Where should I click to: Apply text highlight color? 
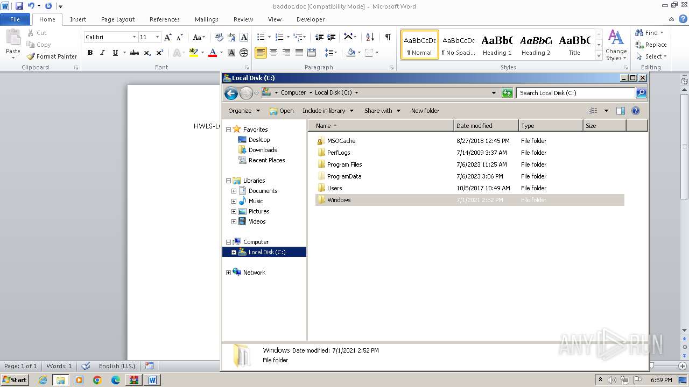[194, 53]
